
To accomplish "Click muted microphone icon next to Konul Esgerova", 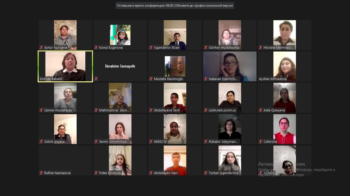I will (96, 48).
